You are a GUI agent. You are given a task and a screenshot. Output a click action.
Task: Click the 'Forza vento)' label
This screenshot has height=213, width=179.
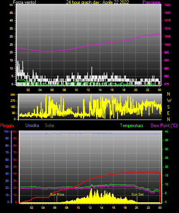(x=25, y=2)
